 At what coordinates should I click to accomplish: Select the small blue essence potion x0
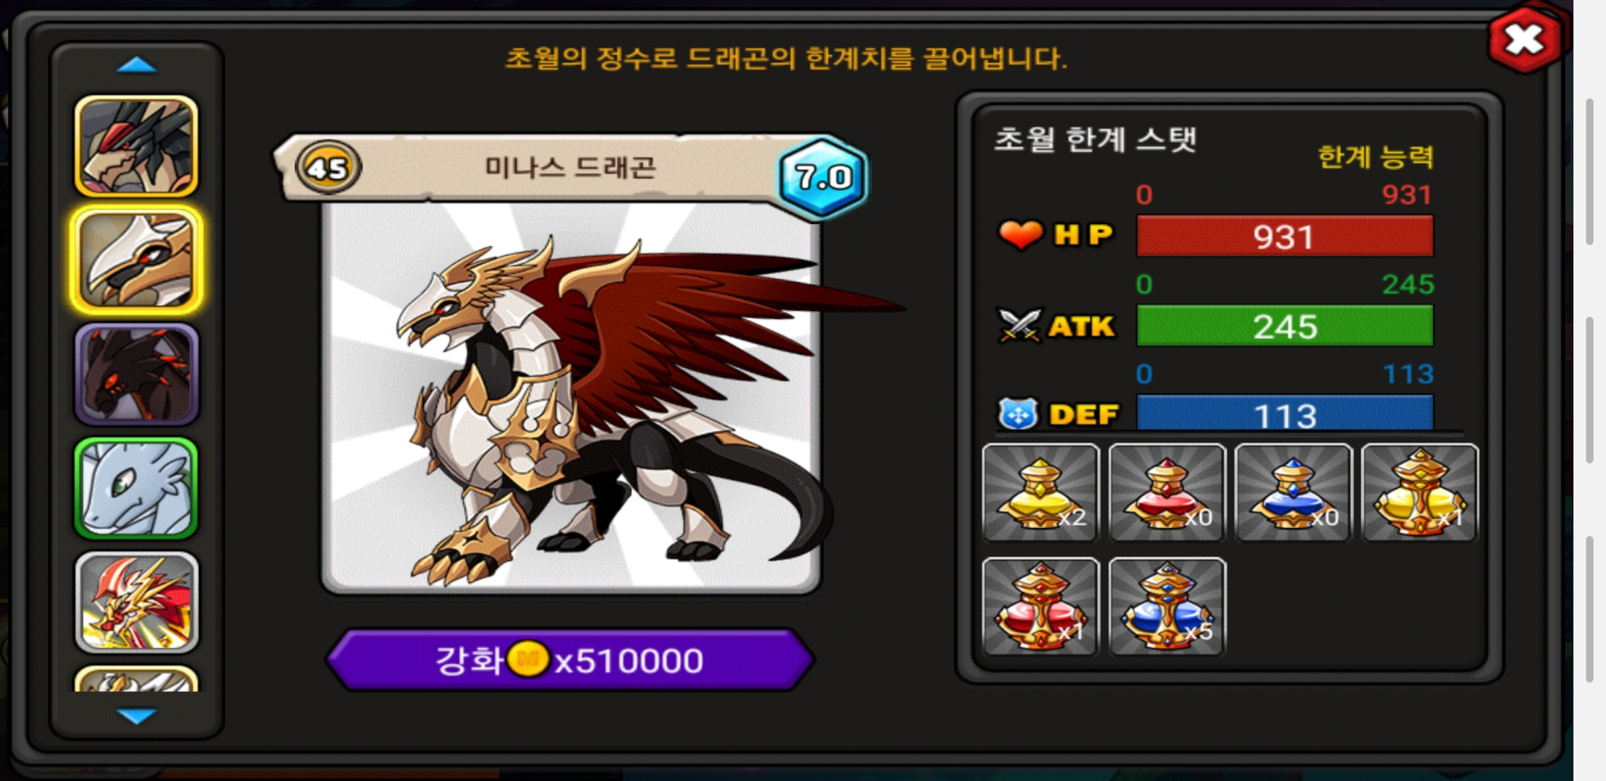point(1293,492)
